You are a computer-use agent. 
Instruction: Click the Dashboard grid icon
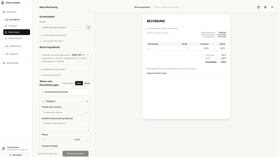click(x=4, y=12)
